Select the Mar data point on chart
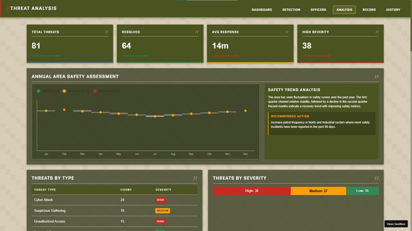Screen dimensions: 412x231 point(82,111)
